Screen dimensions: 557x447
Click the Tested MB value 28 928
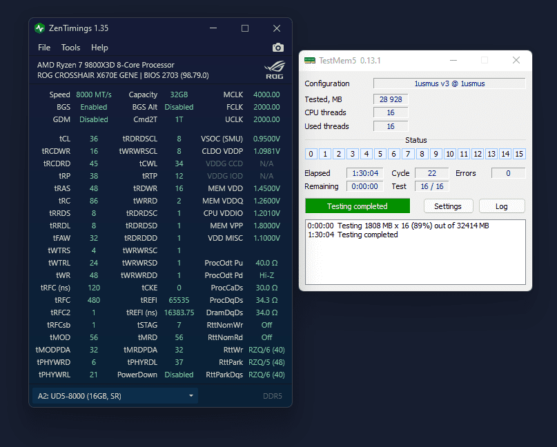pyautogui.click(x=391, y=99)
